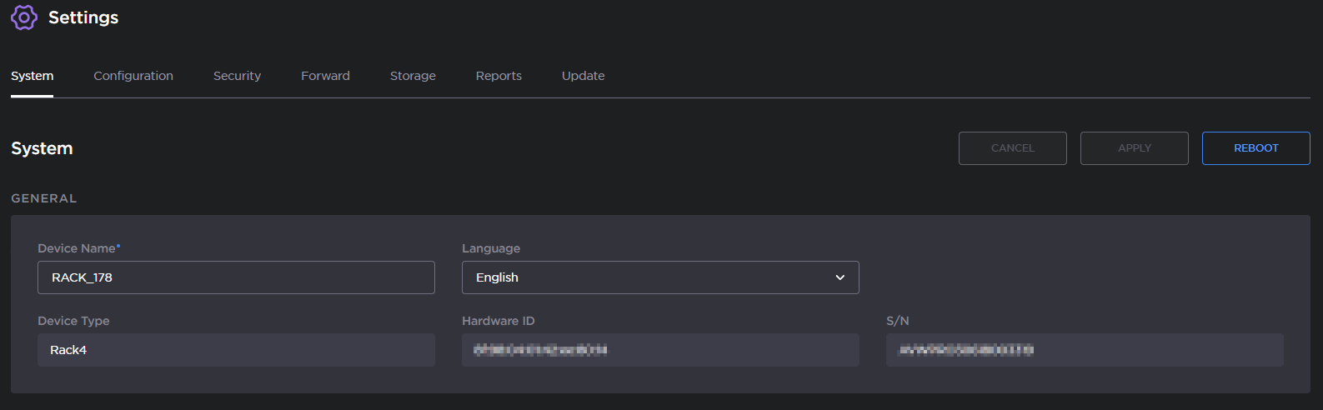Screen dimensions: 1323x410
Task: Click the Device Type field showing Rack4
Action: (236, 350)
